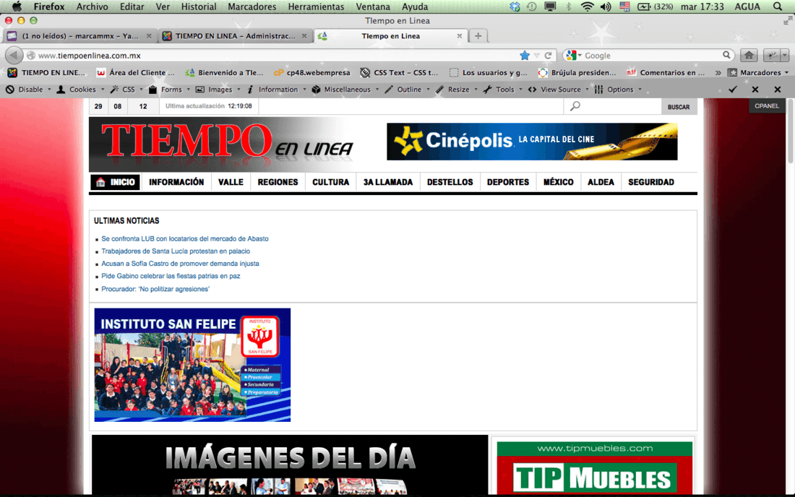
Task: Go to INICIO in site navigation
Action: pyautogui.click(x=115, y=182)
